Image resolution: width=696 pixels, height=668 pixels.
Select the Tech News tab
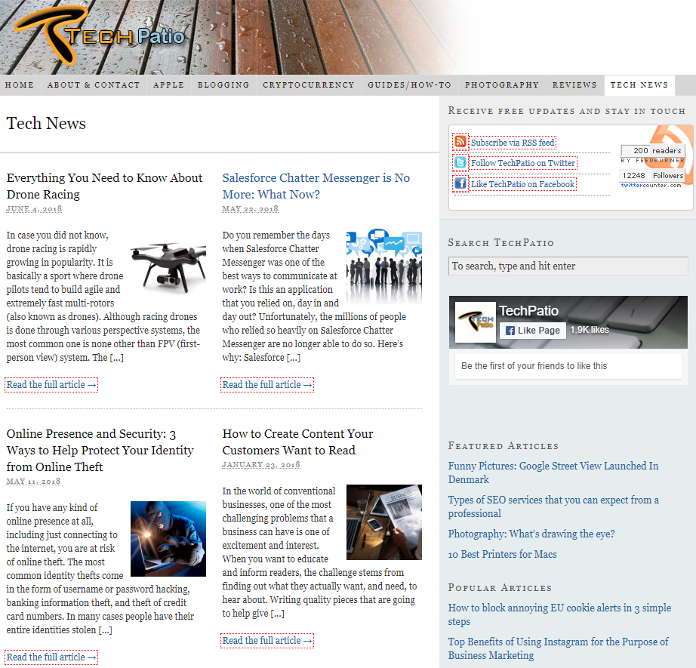pos(639,85)
